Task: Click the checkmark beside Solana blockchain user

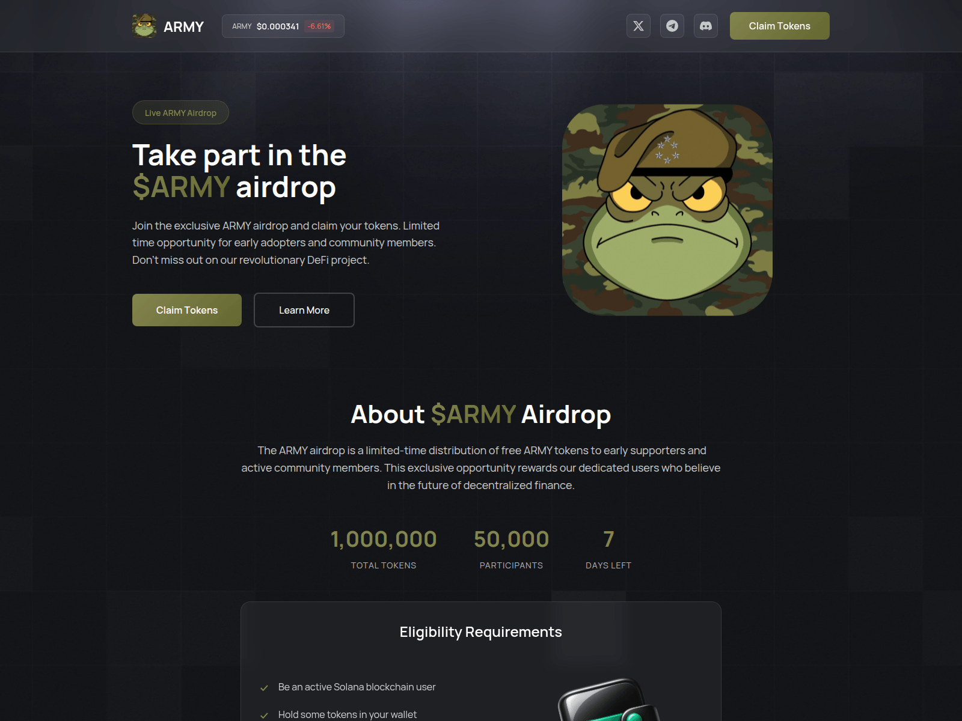Action: (264, 688)
